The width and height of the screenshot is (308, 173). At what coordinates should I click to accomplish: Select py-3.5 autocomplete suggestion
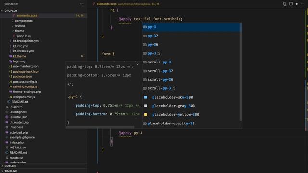[x=191, y=53]
